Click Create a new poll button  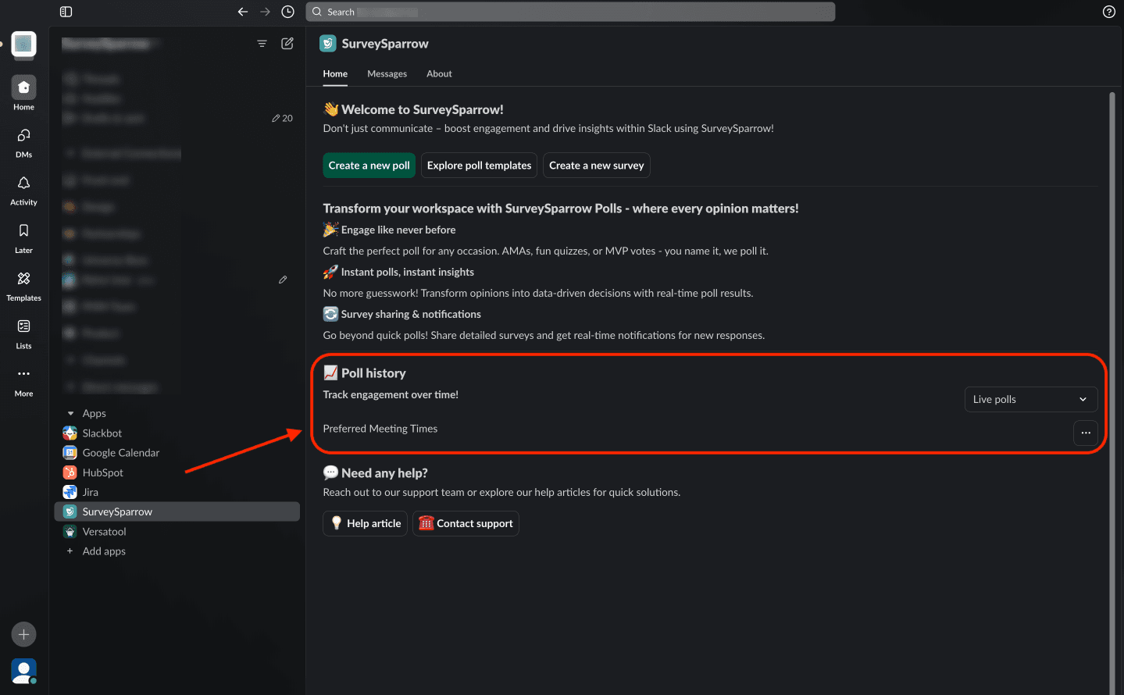click(x=369, y=166)
